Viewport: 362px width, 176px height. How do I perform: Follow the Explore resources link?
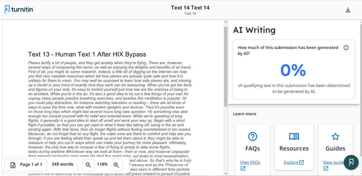click(x=291, y=162)
